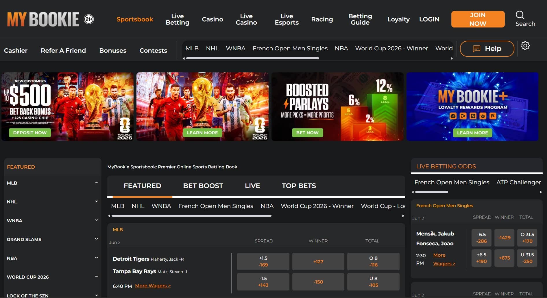Click the 21+ age badge icon

tap(89, 19)
